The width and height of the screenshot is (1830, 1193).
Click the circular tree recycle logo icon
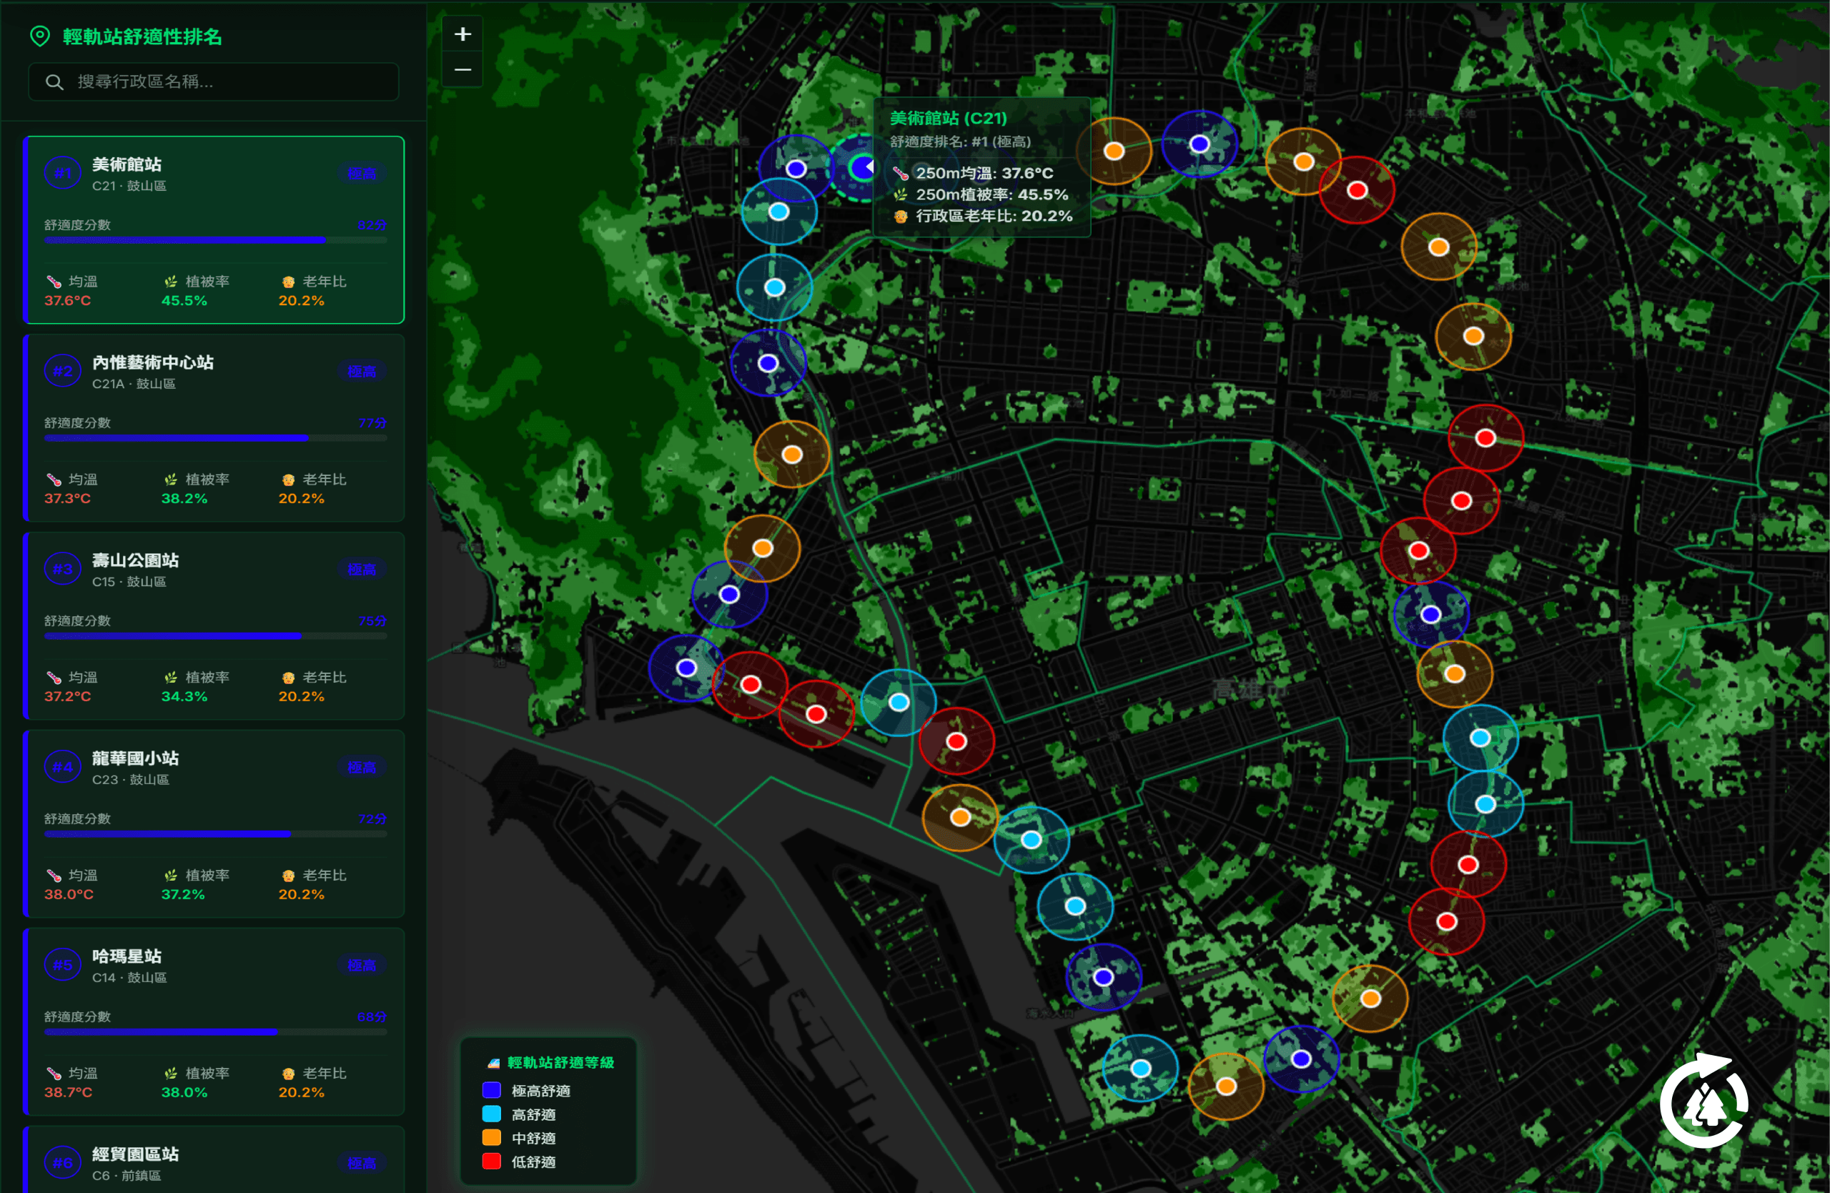point(1705,1101)
